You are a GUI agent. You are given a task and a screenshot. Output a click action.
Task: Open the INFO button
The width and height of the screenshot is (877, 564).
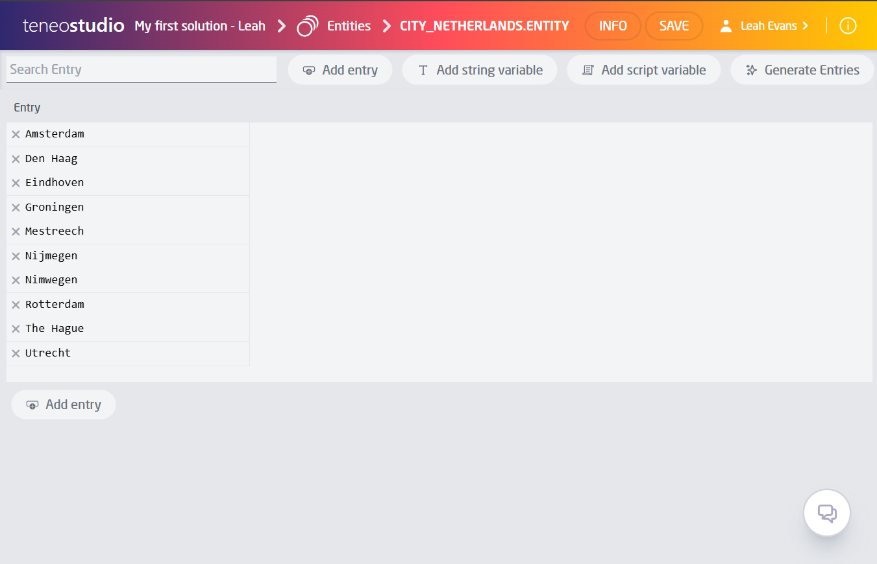pyautogui.click(x=613, y=26)
